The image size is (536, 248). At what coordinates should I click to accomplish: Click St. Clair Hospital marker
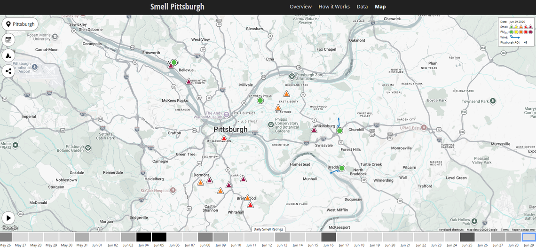(173, 190)
